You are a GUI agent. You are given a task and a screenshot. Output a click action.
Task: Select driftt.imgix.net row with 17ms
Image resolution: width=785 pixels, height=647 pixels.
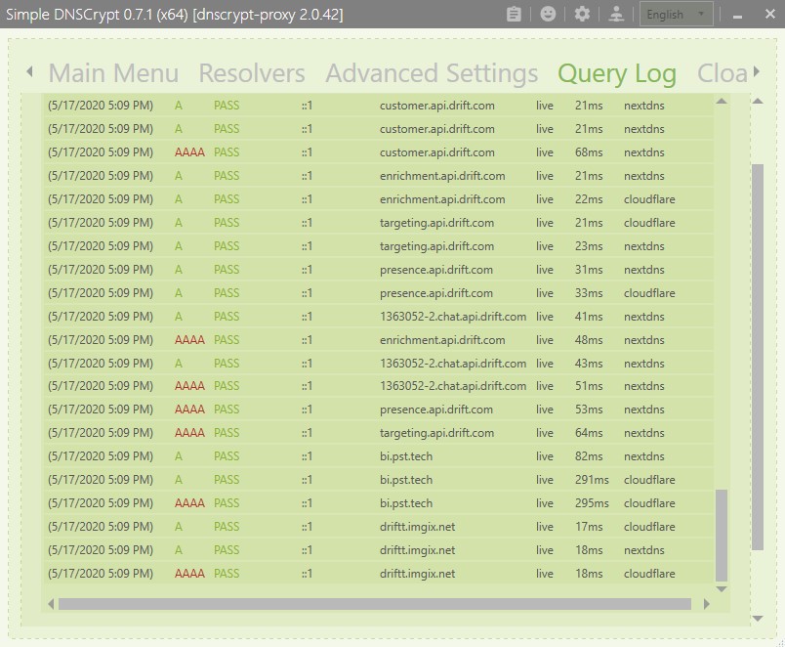(x=379, y=527)
